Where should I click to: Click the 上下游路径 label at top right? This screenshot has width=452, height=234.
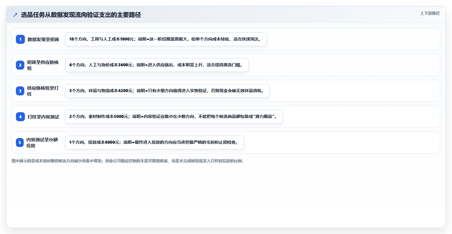pyautogui.click(x=430, y=13)
